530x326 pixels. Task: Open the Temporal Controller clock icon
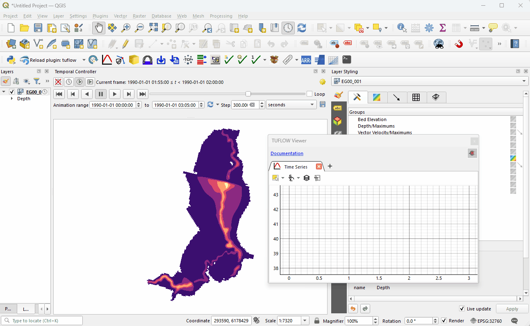click(x=288, y=28)
